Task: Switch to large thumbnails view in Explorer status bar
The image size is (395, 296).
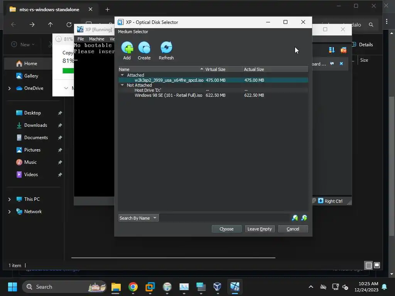Action: (377, 265)
